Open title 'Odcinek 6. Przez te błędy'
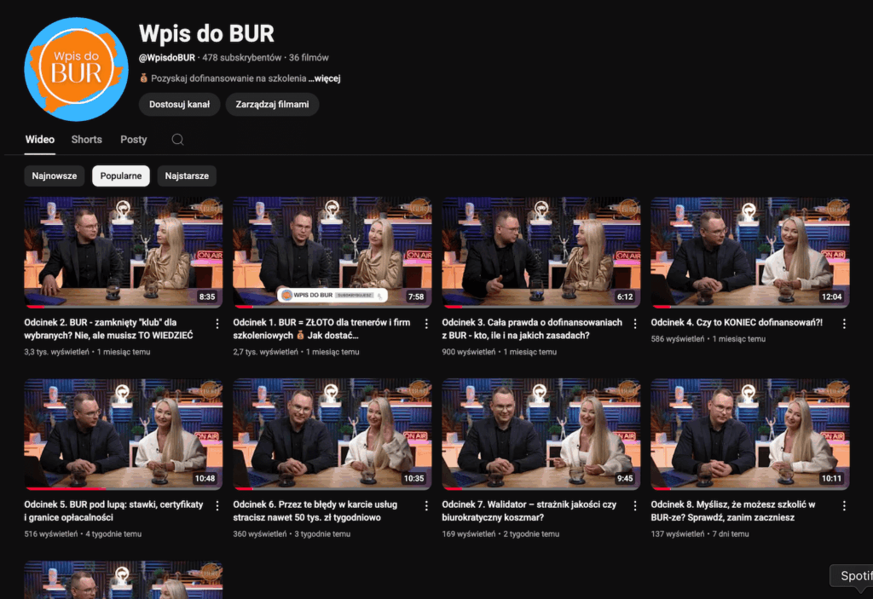The image size is (873, 599). point(315,511)
